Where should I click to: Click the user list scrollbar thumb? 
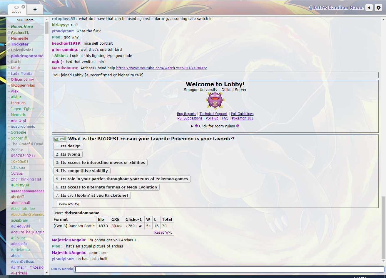click(x=46, y=27)
